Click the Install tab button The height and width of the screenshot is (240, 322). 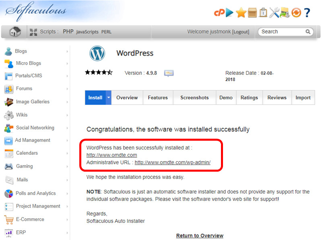[95, 98]
